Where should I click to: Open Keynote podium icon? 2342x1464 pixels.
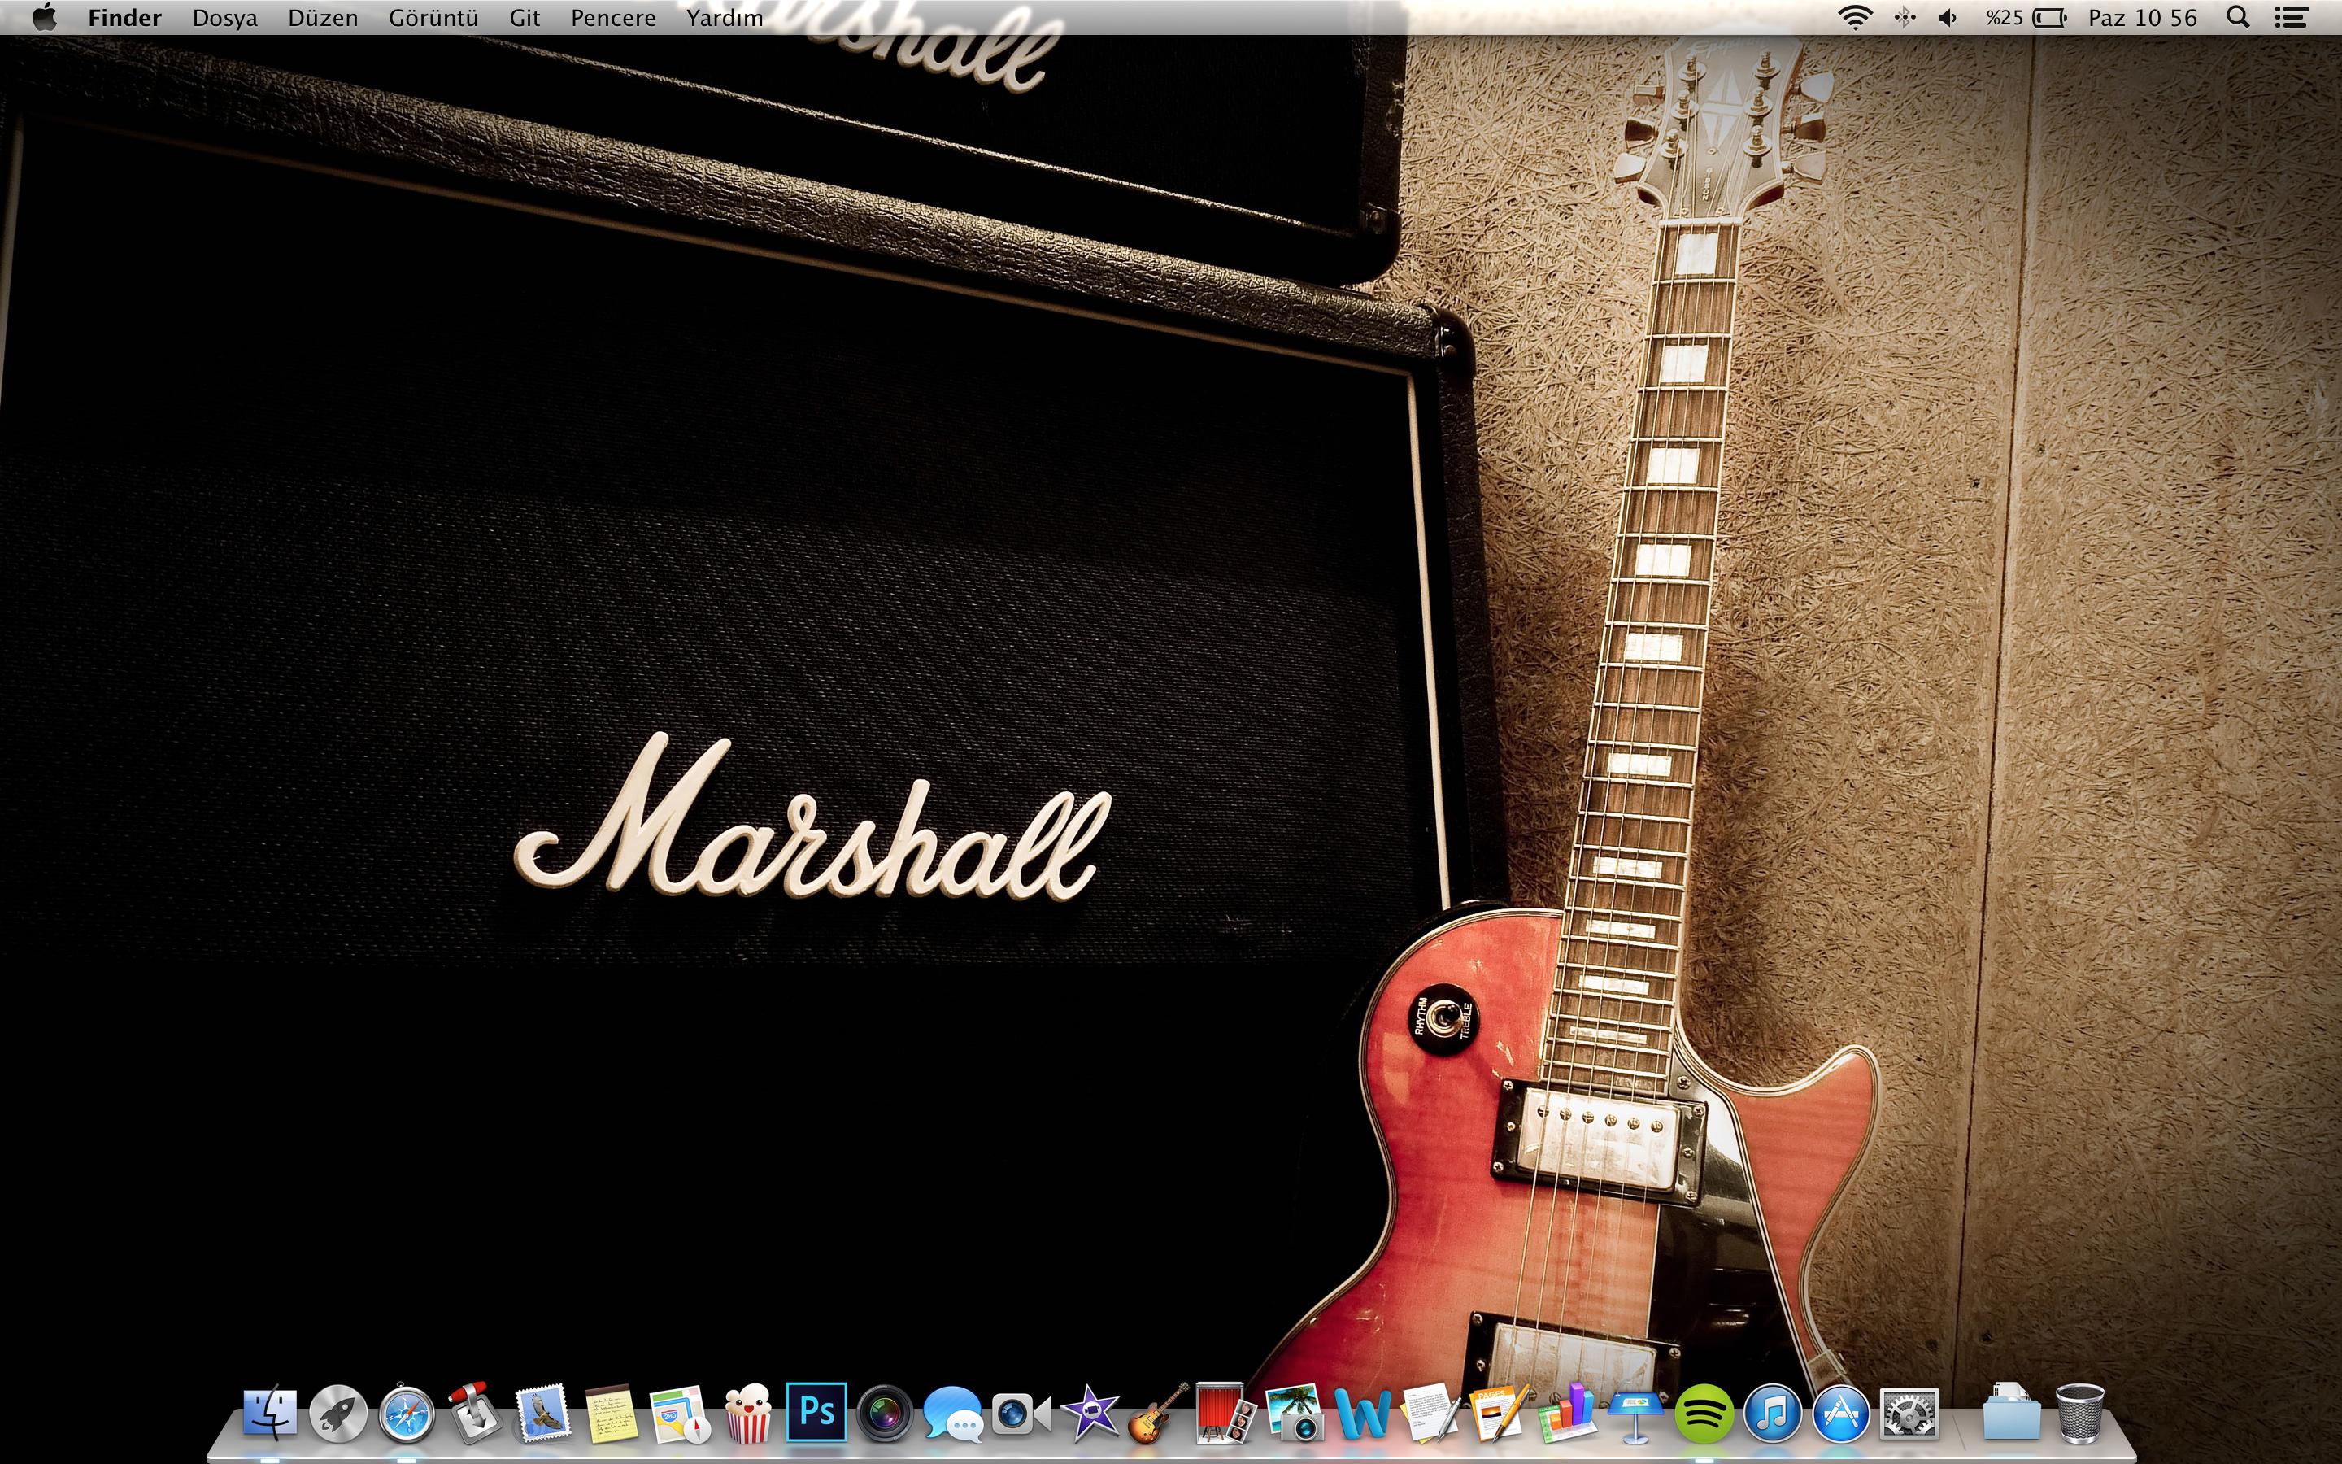(x=1635, y=1414)
